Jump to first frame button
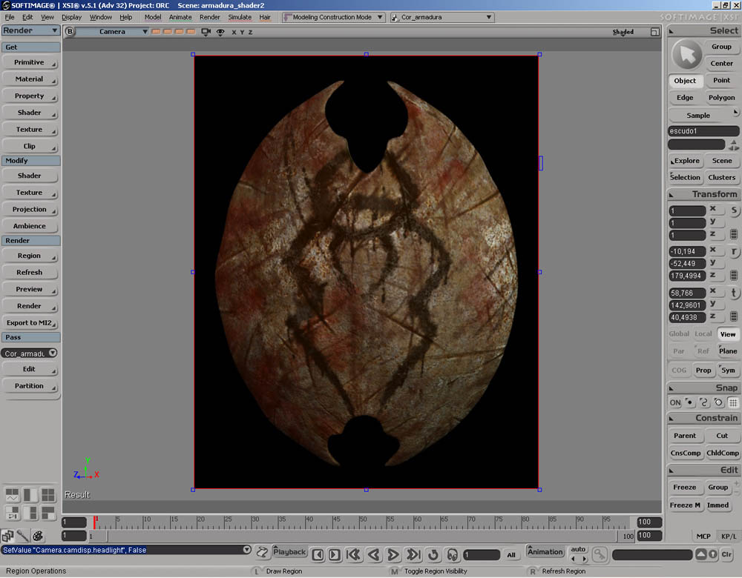This screenshot has height=578, width=742. (354, 554)
